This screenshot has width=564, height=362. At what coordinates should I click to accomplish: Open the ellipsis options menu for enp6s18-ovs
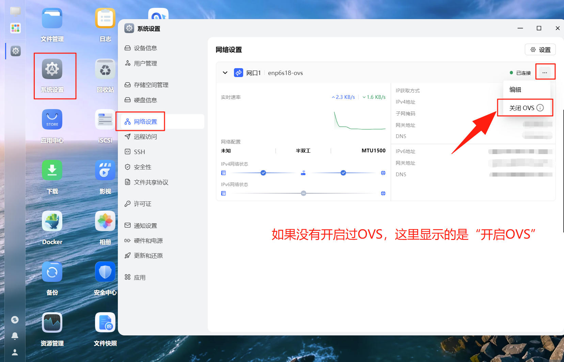tap(545, 72)
